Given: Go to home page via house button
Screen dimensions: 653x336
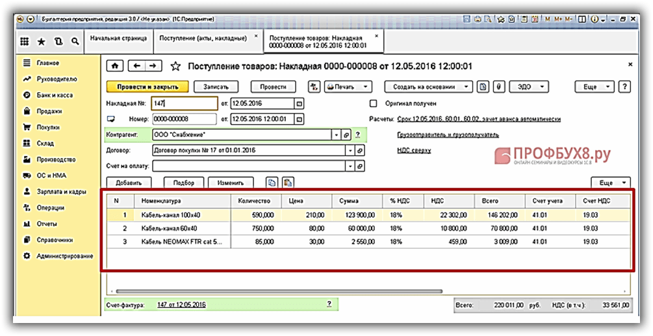Looking at the screenshot, I should 115,66.
